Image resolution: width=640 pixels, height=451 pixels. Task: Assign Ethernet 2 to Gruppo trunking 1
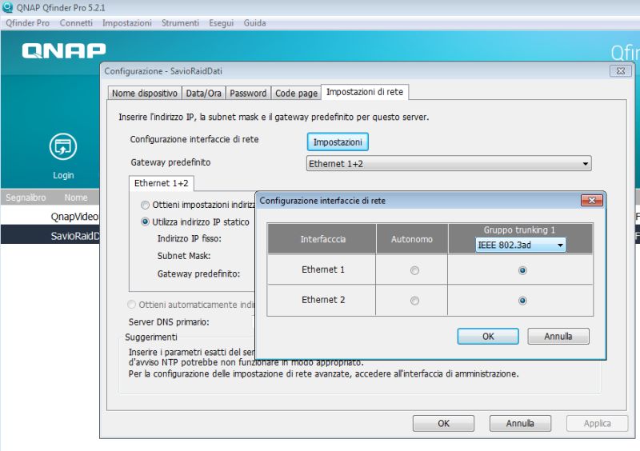click(x=522, y=301)
